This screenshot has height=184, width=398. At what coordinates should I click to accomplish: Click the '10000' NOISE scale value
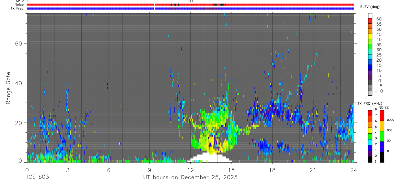(390, 120)
